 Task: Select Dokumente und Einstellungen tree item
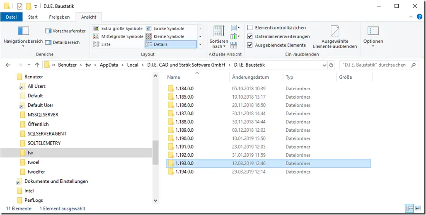pyautogui.click(x=56, y=181)
